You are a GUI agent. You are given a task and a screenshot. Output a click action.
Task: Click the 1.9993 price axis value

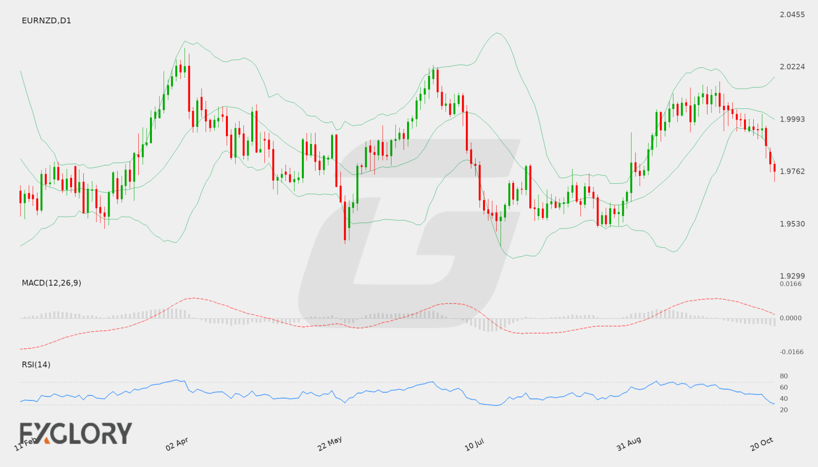click(792, 119)
